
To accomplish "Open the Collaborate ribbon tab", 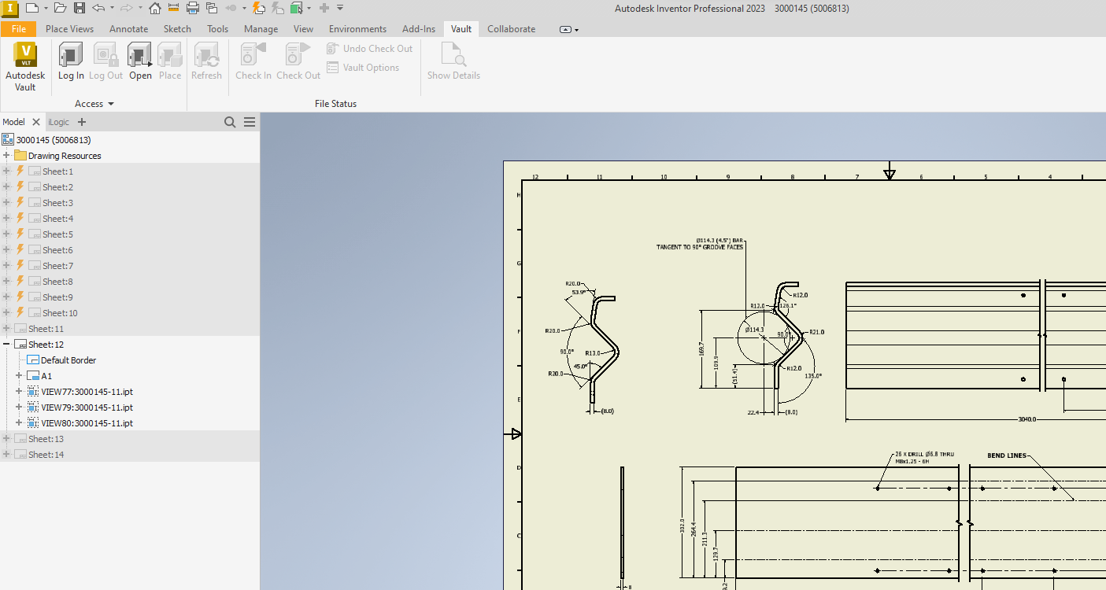I will tap(511, 29).
